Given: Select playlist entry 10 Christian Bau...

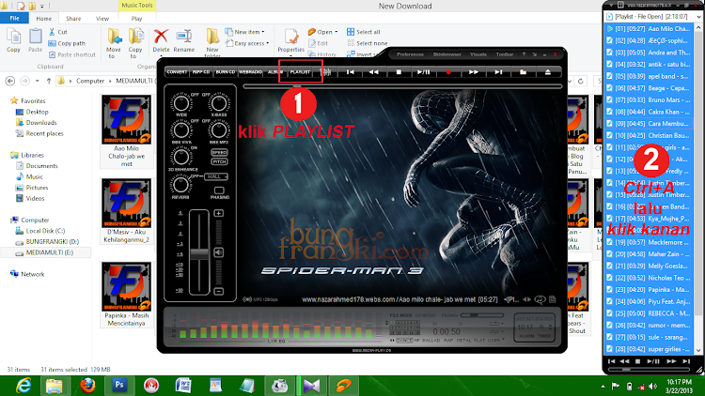Looking at the screenshot, I should point(650,135).
